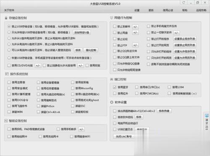The width and height of the screenshot is (210, 156).
Task: Click the 修改热键 button
Action: (164, 111)
